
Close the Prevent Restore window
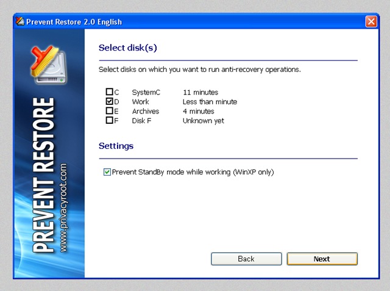371,21
